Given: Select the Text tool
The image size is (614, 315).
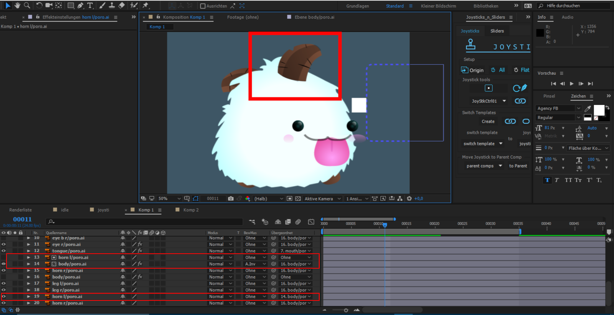Looking at the screenshot, I should click(90, 5).
